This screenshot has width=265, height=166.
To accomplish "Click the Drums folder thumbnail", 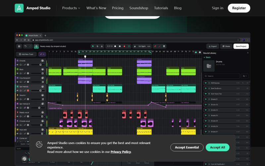I will (209, 66).
